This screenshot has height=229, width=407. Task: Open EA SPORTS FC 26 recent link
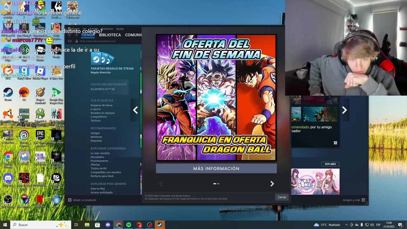coord(102,89)
